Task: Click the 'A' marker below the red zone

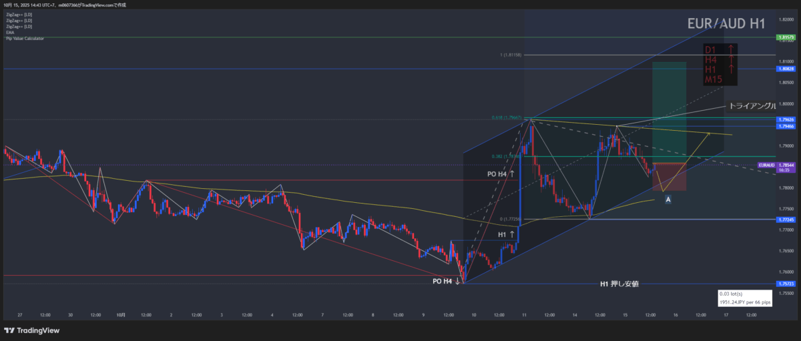Action: click(x=668, y=199)
